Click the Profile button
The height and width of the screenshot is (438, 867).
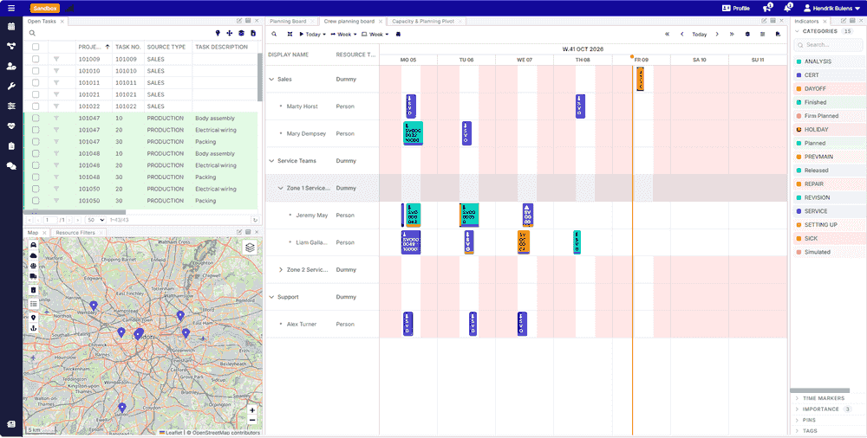point(736,9)
